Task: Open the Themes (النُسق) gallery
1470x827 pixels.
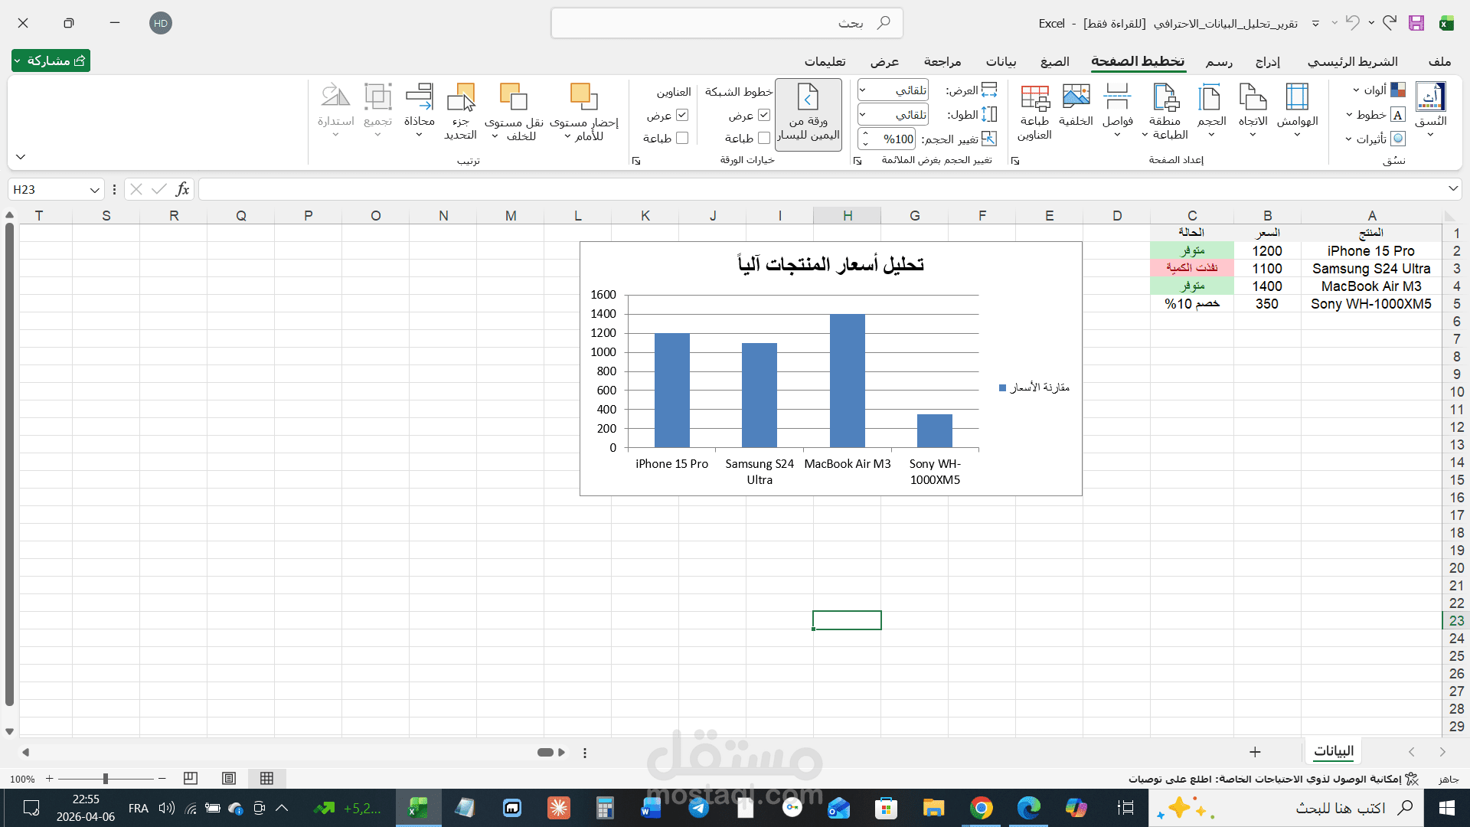Action: pyautogui.click(x=1430, y=110)
